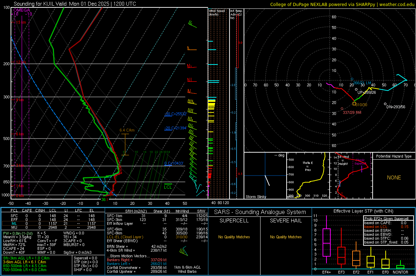
Task: Click the blue left-mover circle on hodograph
Action: point(352,79)
